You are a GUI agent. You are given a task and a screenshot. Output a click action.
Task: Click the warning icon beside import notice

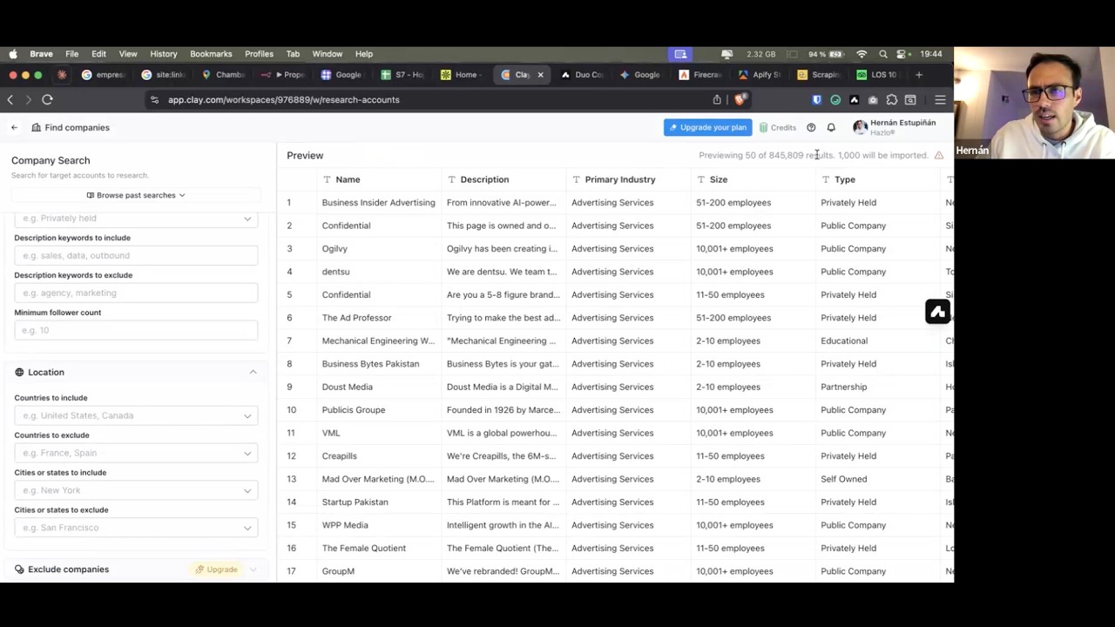(x=939, y=155)
